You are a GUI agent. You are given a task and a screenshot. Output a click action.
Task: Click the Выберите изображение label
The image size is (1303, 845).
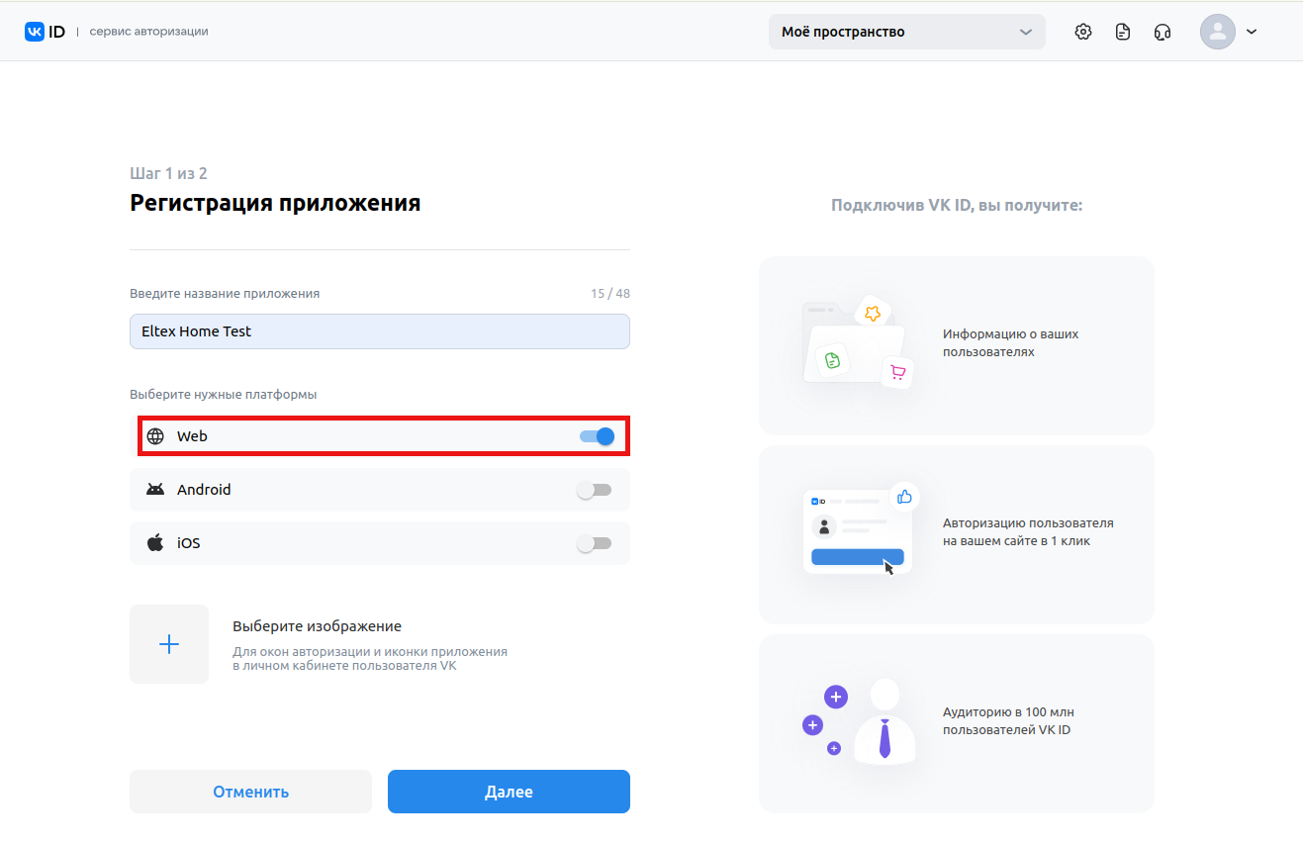(317, 626)
